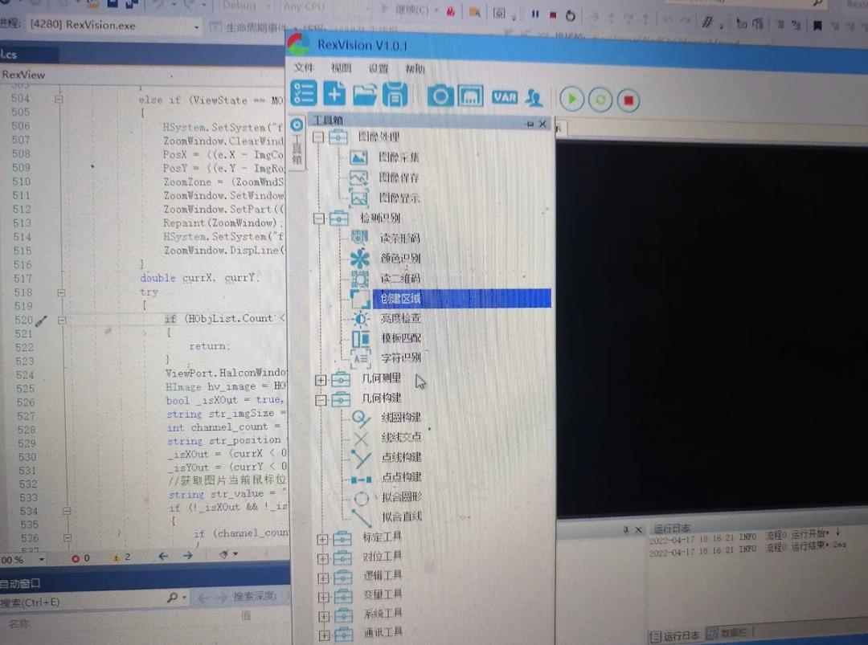
Task: Click the green loop-run circle button
Action: 600,100
